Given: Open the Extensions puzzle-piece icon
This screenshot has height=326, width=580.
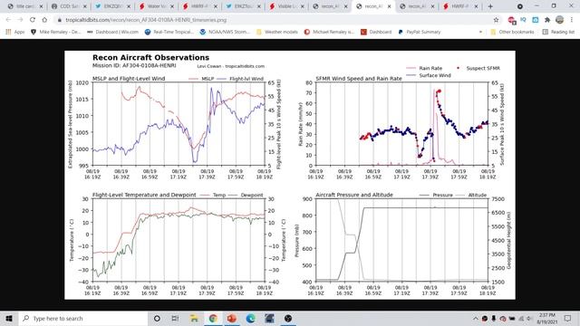Looking at the screenshot, I should pyautogui.click(x=547, y=20).
